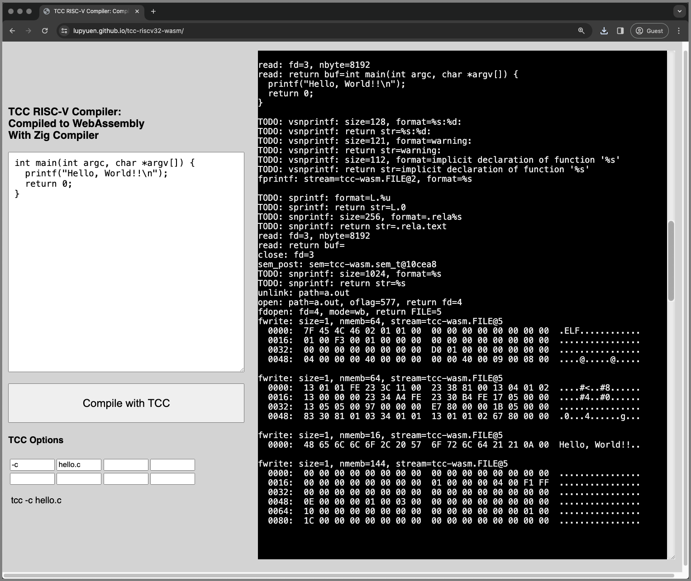Screen dimensions: 691x581
Task: Toggle the side panel icon
Action: point(620,31)
